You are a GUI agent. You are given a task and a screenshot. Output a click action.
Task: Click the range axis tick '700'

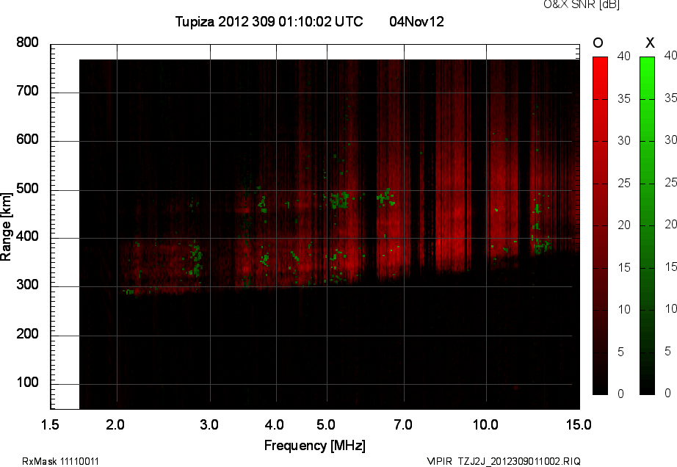[27, 91]
